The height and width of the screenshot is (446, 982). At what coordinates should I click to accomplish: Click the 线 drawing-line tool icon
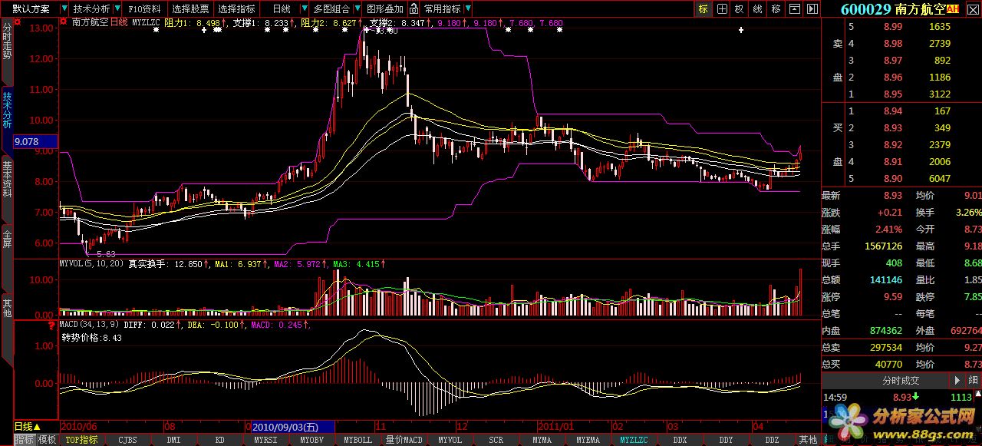757,9
